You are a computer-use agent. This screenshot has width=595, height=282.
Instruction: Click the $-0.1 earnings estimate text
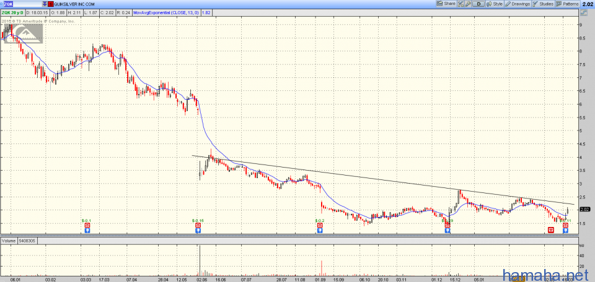click(87, 220)
